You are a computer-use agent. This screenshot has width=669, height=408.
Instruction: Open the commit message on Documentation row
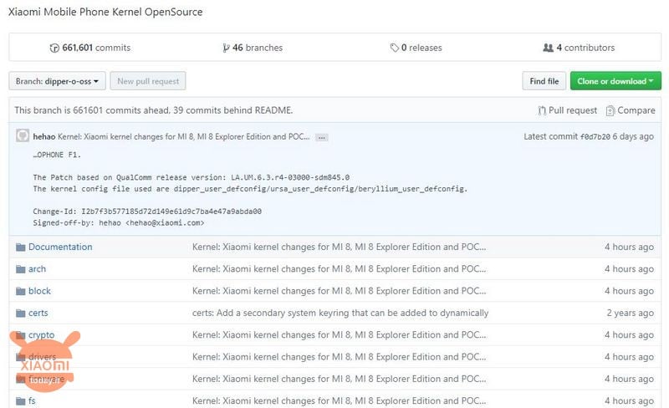click(x=339, y=247)
